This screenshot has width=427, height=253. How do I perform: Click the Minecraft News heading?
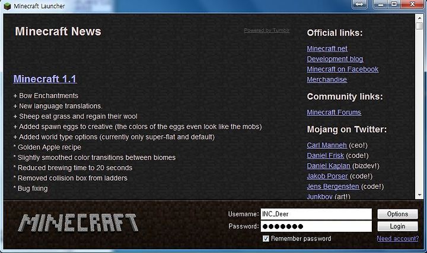point(58,31)
